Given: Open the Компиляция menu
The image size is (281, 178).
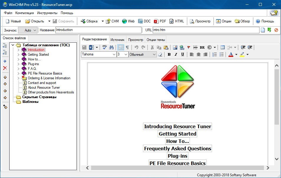Looking at the screenshot, I should point(24,13).
